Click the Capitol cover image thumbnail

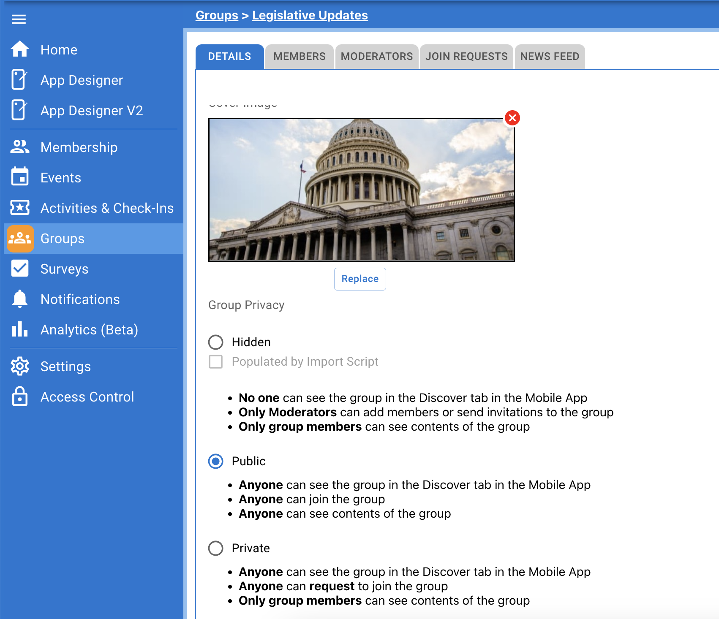(361, 190)
